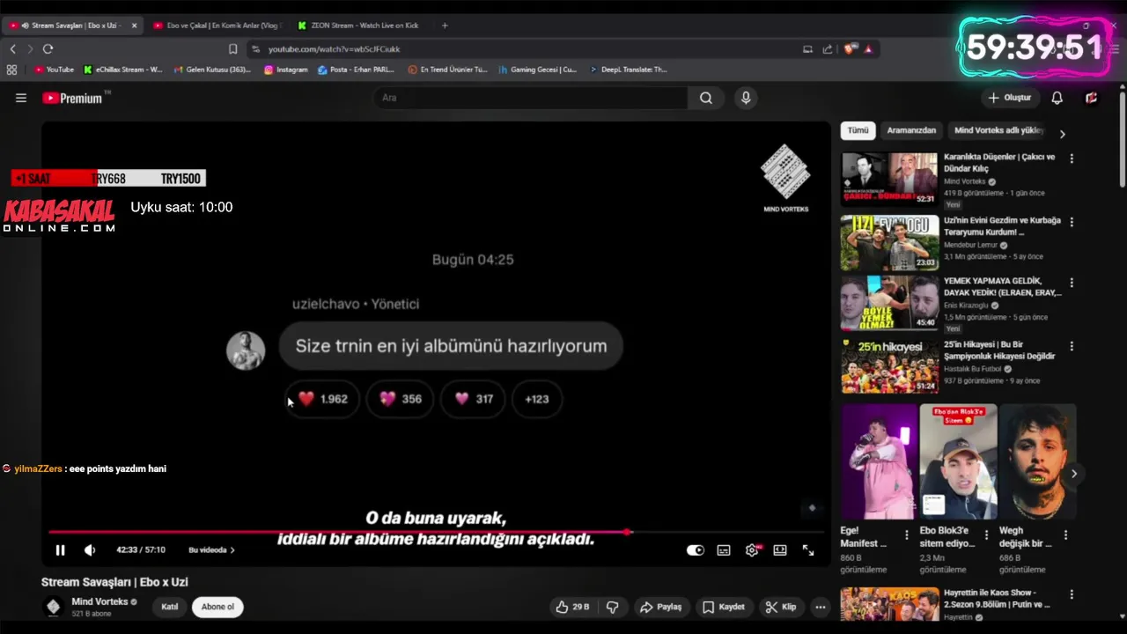Open 'Gelen Kutusu' Gmail bookmark
Image resolution: width=1127 pixels, height=634 pixels.
coord(212,70)
